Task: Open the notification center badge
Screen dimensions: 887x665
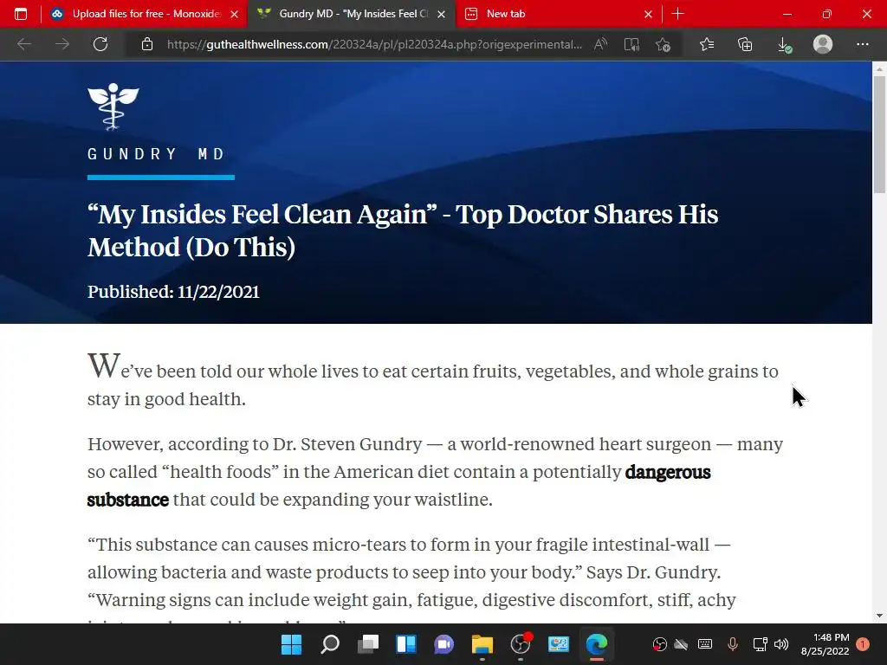Action: tap(863, 644)
